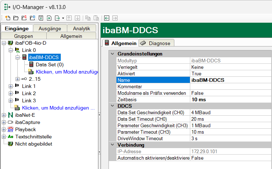This screenshot has height=169, width=272.
Task: Click the empty Kommentar value field
Action: pyautogui.click(x=231, y=86)
